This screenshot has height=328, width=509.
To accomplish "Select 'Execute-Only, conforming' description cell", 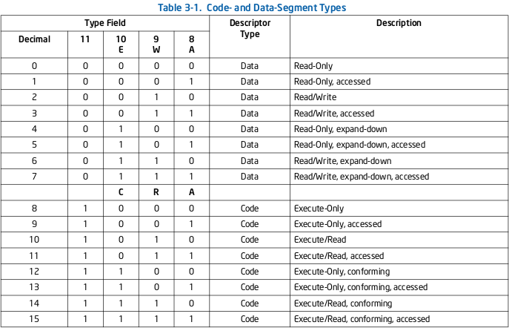I will tap(342, 272).
